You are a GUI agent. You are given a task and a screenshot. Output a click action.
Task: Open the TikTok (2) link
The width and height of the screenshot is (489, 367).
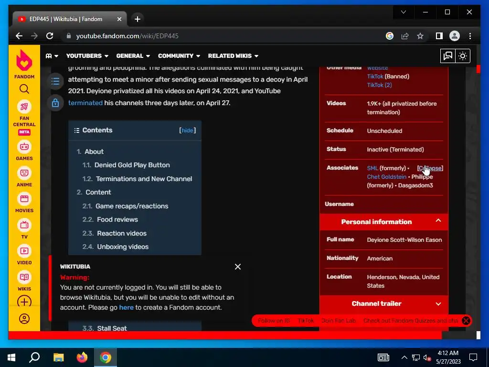[379, 85]
